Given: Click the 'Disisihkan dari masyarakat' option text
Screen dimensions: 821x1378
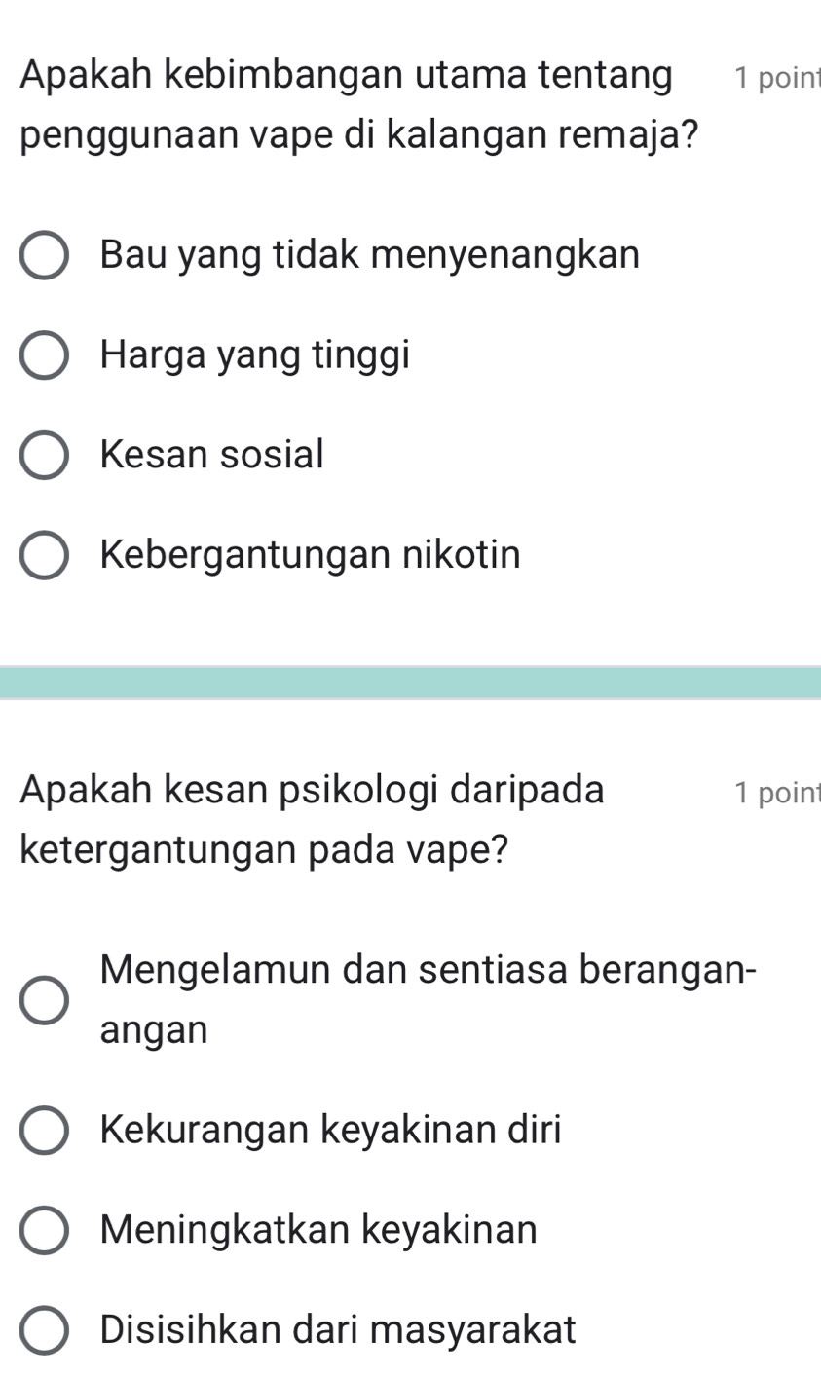Looking at the screenshot, I should click(x=338, y=1329).
